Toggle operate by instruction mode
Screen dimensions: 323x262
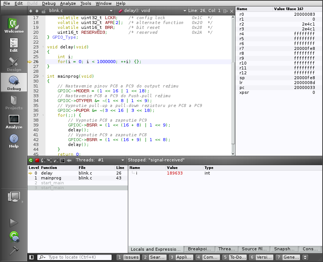click(x=63, y=160)
